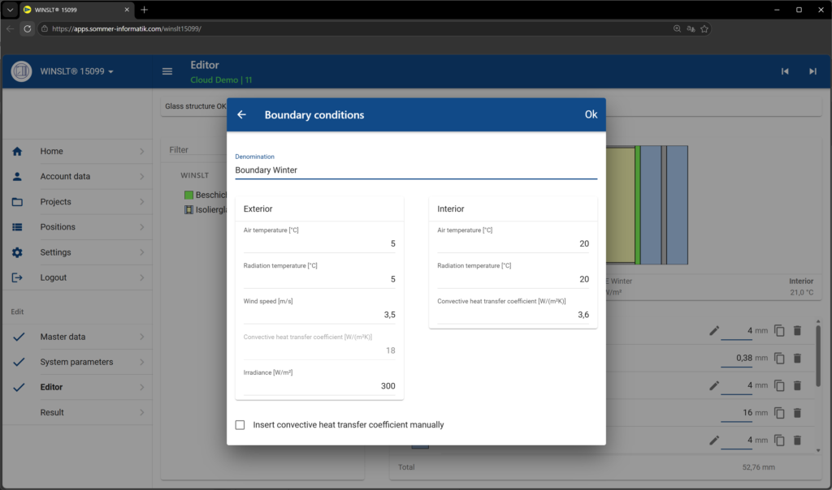
Task: Jump to first position icon
Action: pyautogui.click(x=785, y=71)
